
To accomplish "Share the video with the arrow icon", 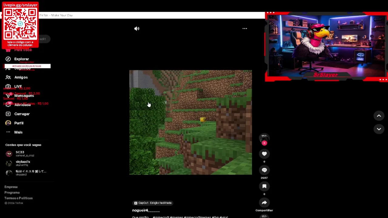I will tap(264, 203).
